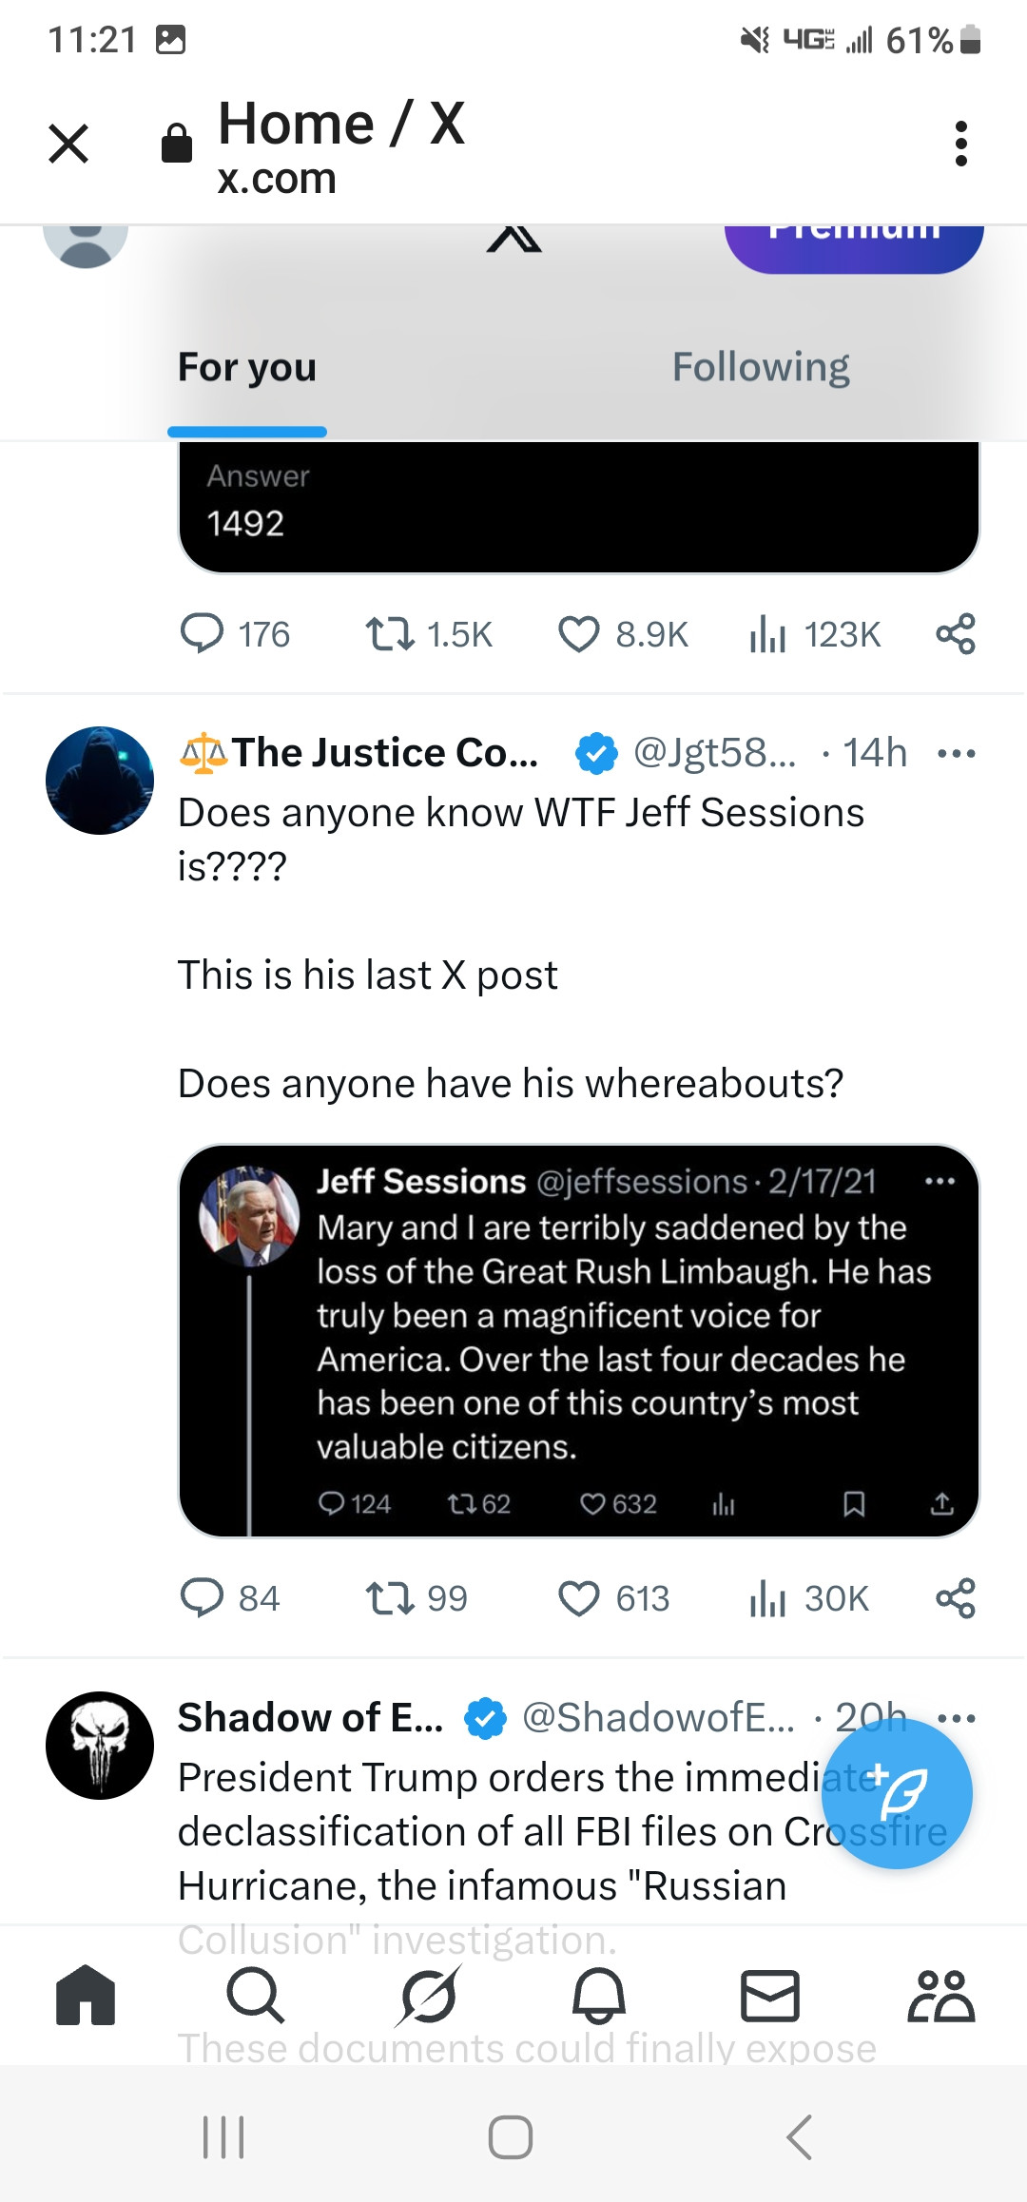Open browser three-dot overflow menu
This screenshot has width=1027, height=2202.
pyautogui.click(x=961, y=144)
